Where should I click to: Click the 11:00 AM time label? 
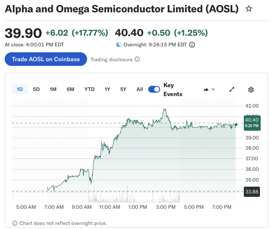point(110,207)
